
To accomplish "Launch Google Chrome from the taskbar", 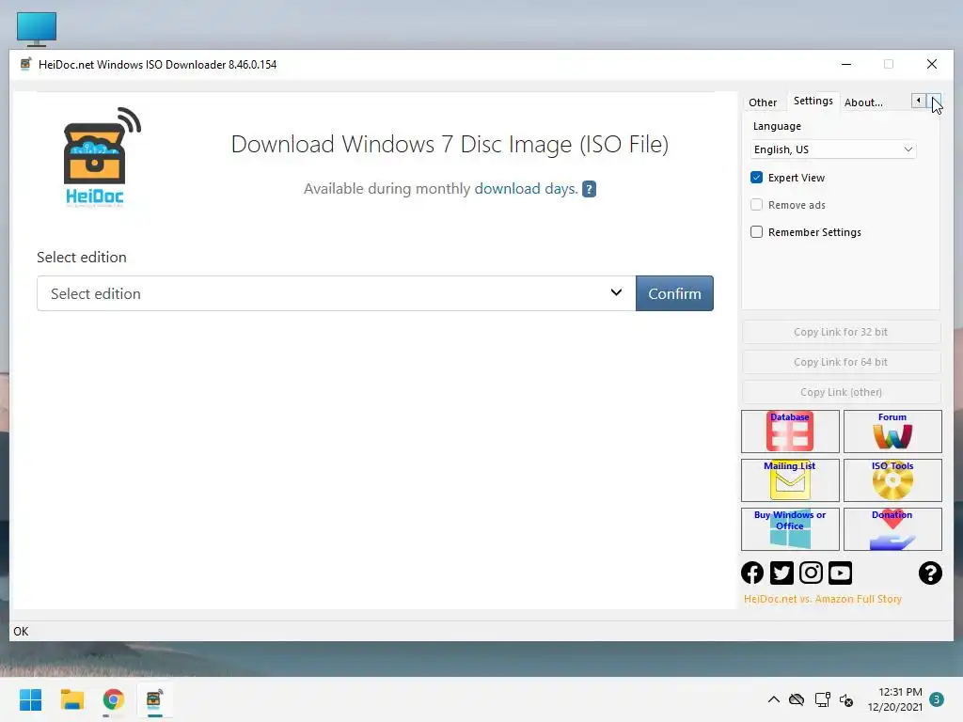I will tap(113, 699).
